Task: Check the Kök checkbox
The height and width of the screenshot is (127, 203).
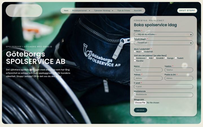Action: coord(148,58)
